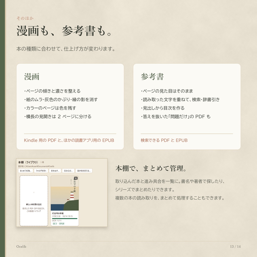Viewport: 257px width, 257px height.
Task: Click the 新しい本を取り込む drop zone
Action: pyautogui.click(x=34, y=201)
